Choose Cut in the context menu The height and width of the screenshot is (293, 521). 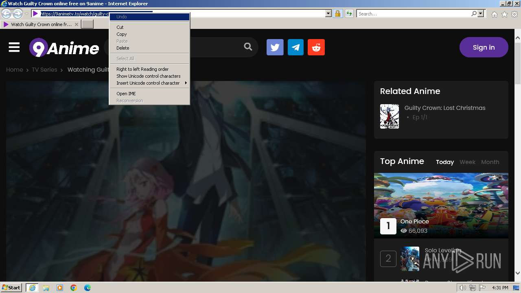tap(149, 27)
